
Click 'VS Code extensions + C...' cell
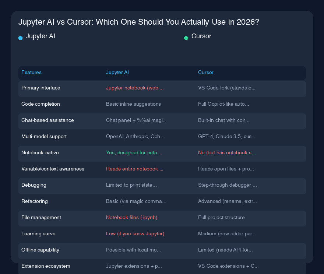[228, 266]
